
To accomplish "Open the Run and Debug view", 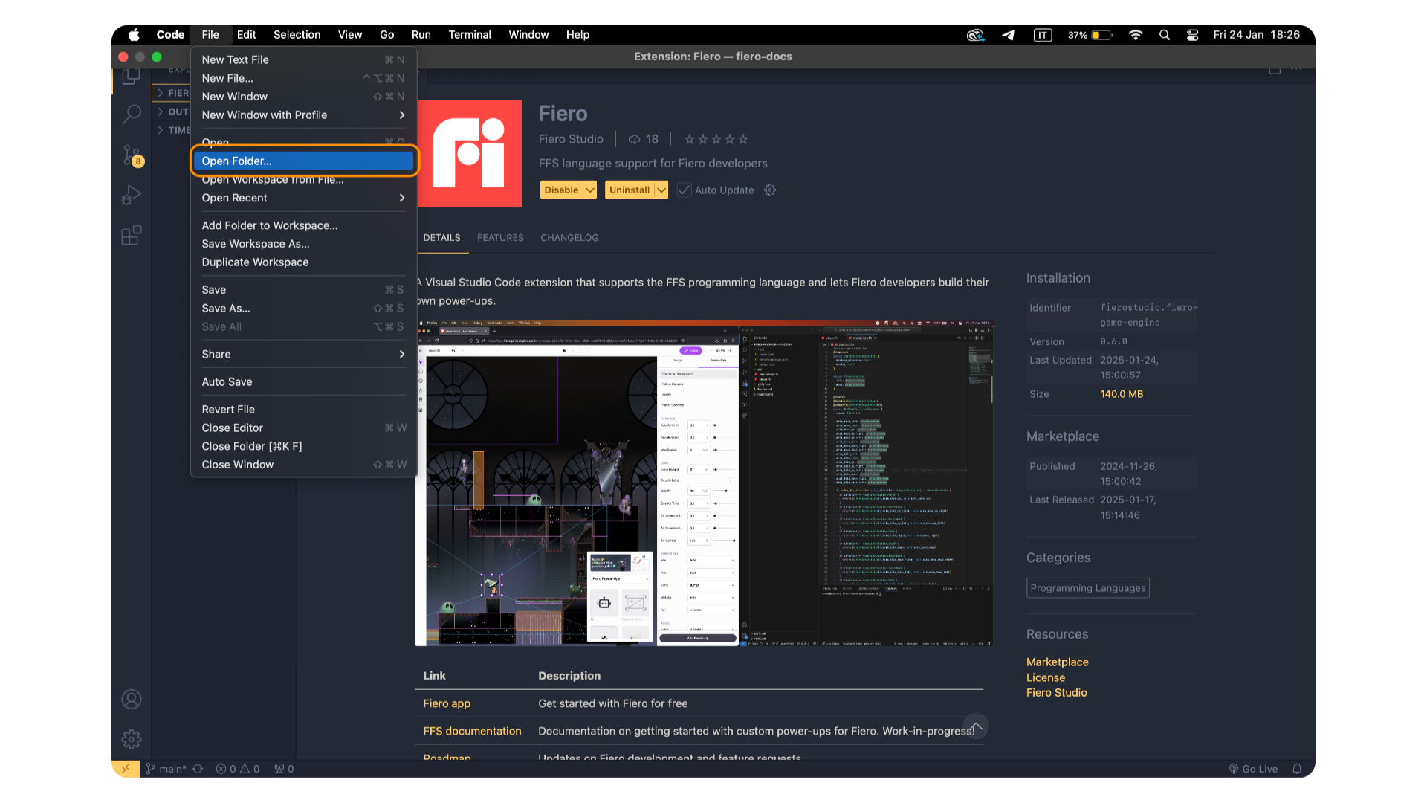I will point(132,195).
